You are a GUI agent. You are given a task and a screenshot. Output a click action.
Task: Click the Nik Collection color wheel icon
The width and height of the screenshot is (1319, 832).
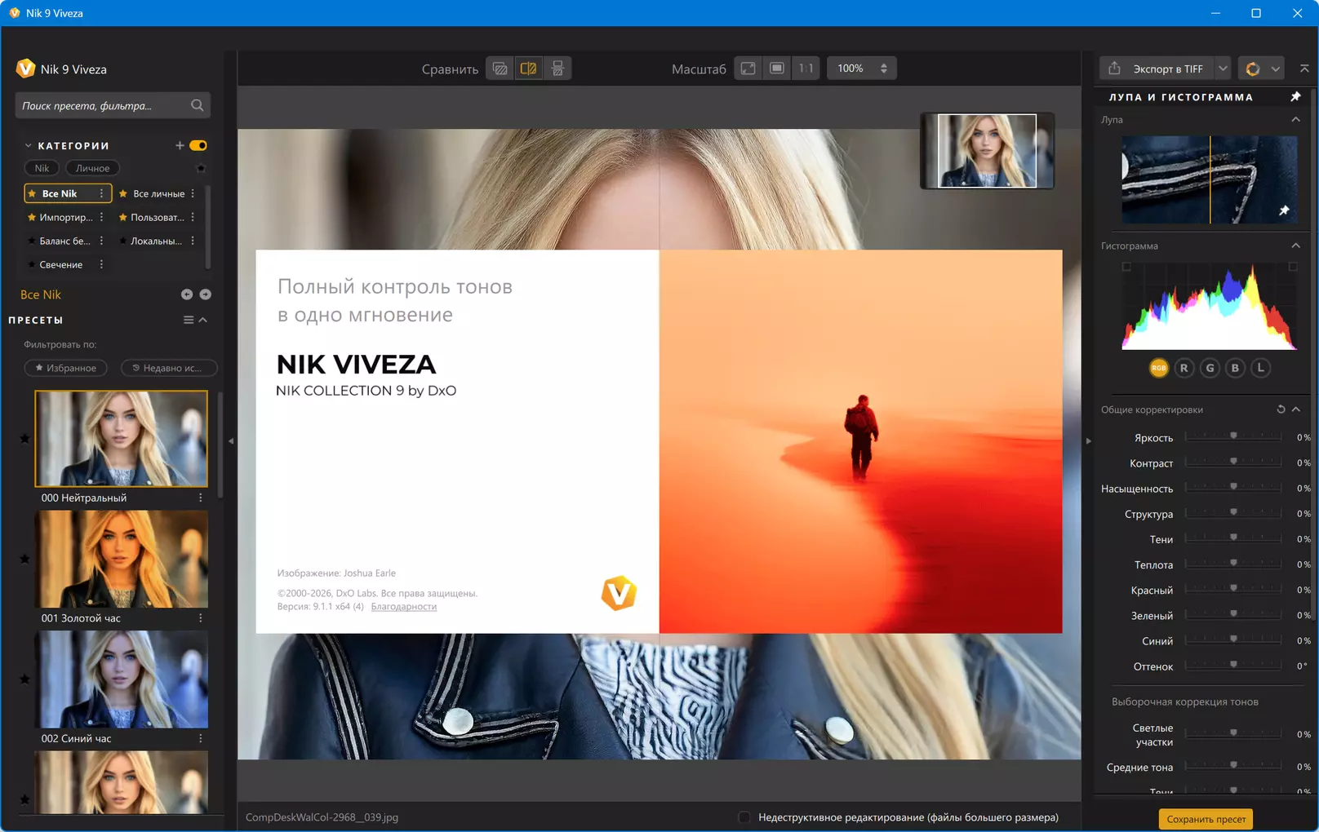pyautogui.click(x=1253, y=69)
